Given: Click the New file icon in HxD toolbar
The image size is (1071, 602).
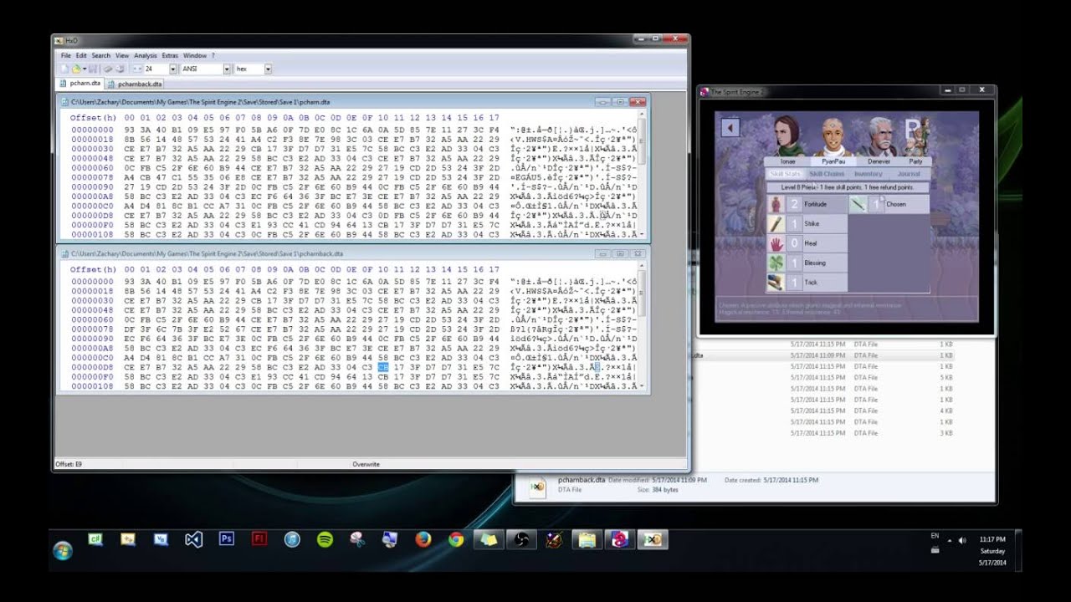Looking at the screenshot, I should click(64, 69).
